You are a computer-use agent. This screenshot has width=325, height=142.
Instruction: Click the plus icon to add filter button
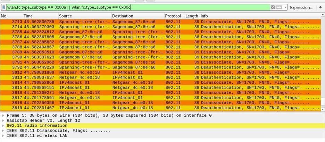pos(320,7)
